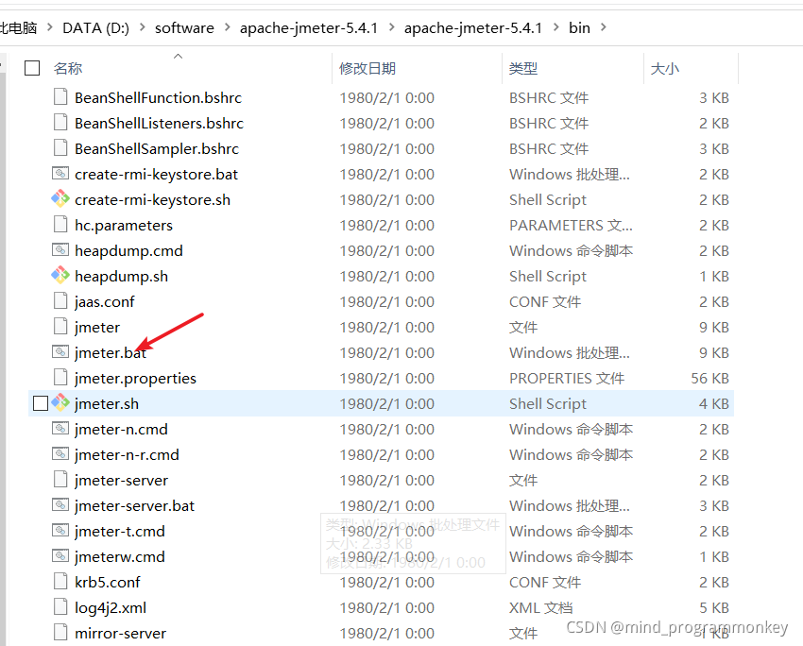Select the krb5.conf file name
This screenshot has height=646, width=803.
pyautogui.click(x=107, y=582)
